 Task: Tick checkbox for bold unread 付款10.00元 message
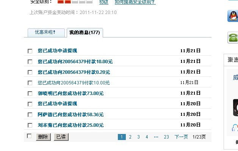pos(30,62)
